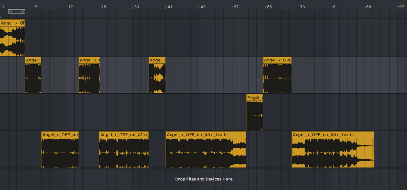407x190 pixels.
Task: Select Angel_x_OPE_on_Afro_beats clip with fade-out near bar 81
Action: 333,150
